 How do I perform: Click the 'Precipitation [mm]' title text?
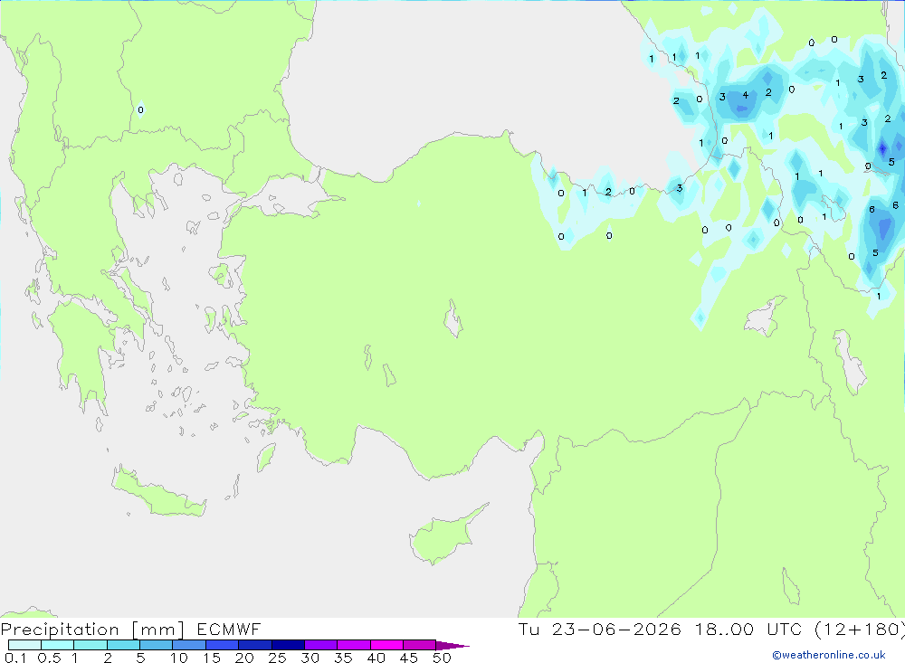(x=92, y=630)
